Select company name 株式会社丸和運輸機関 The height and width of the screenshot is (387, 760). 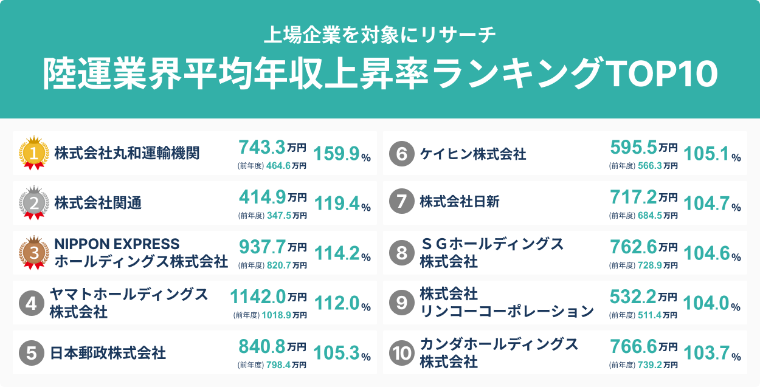(127, 153)
